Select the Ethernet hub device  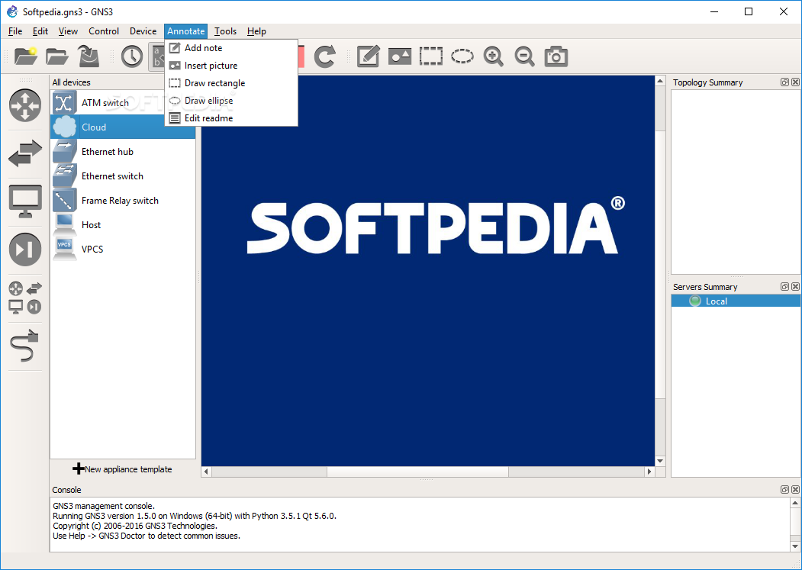coord(123,151)
